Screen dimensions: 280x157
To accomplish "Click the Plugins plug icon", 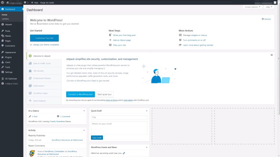I will click(x=2, y=57).
